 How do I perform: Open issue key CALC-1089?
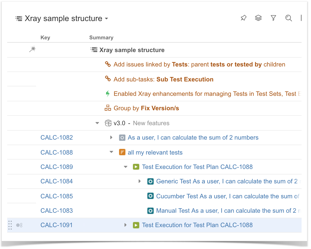tap(57, 167)
